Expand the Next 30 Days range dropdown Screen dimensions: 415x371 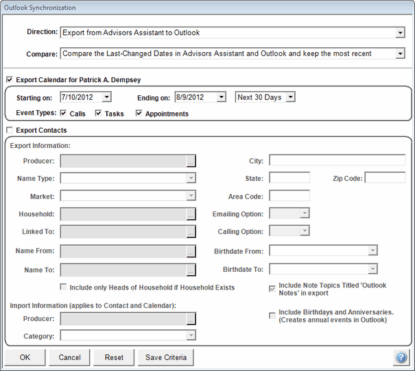tap(291, 97)
